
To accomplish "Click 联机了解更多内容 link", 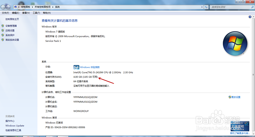I will point(240,133).
